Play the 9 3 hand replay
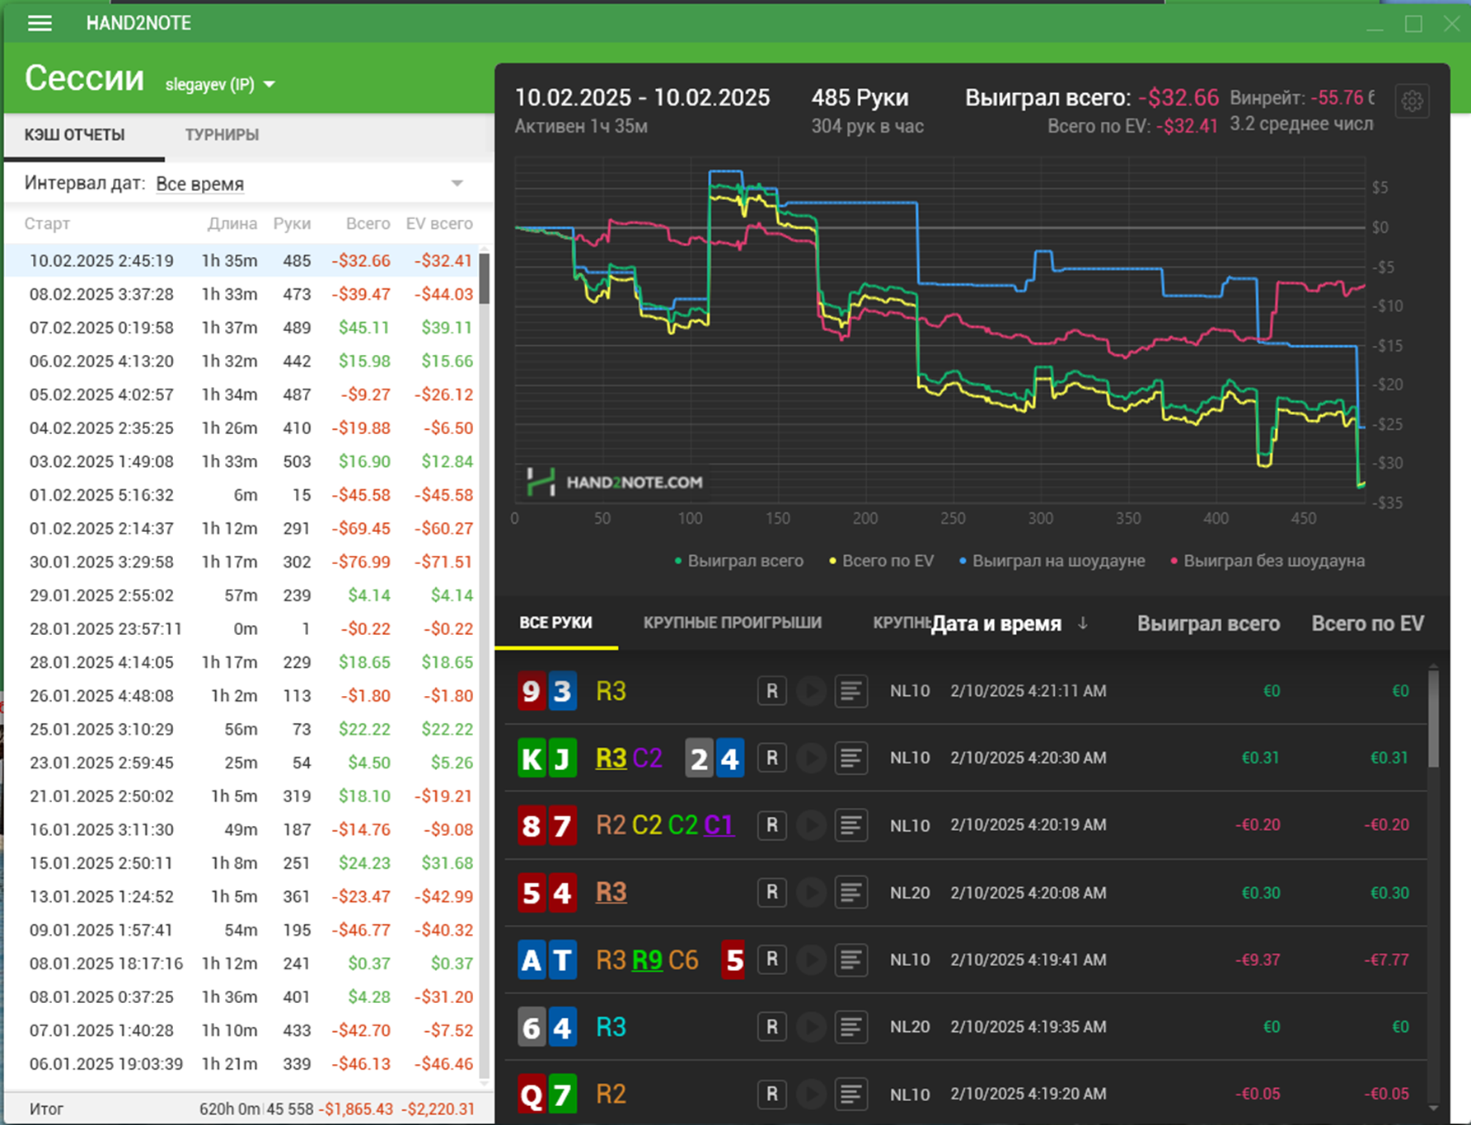 click(x=811, y=691)
